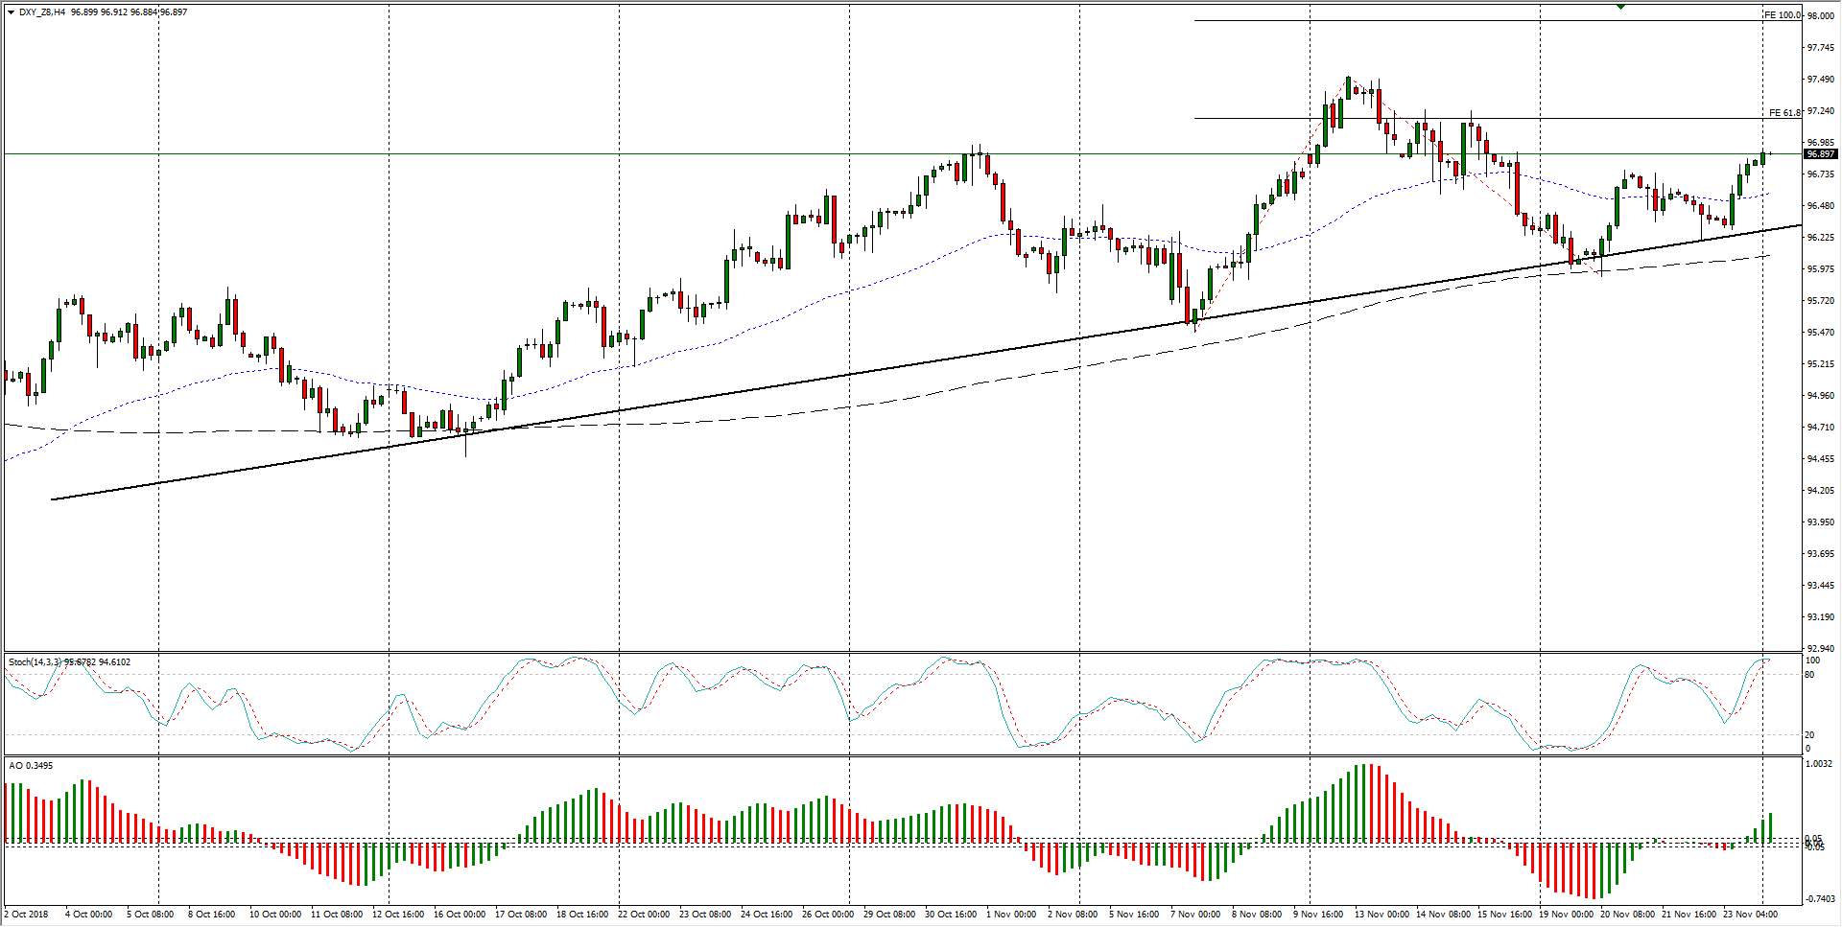Click the green chart shift triangle marker

1620,7
